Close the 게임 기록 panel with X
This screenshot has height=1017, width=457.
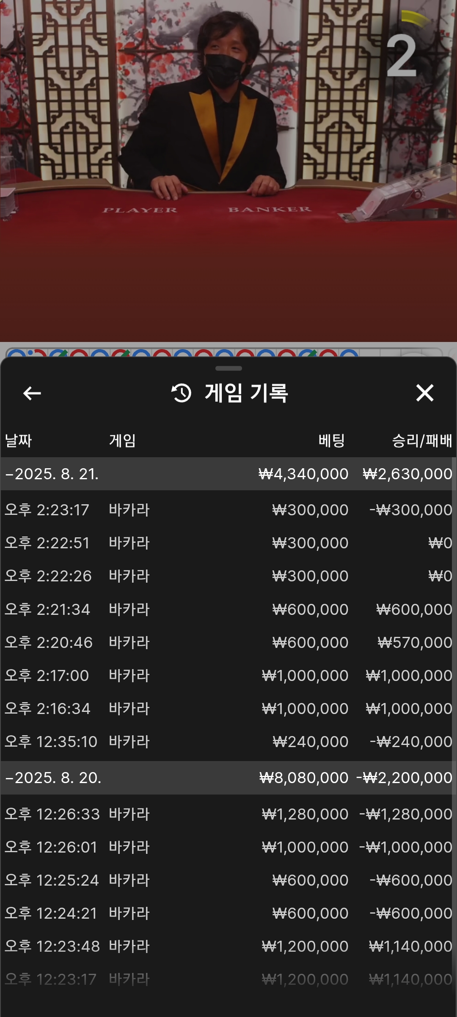[425, 393]
